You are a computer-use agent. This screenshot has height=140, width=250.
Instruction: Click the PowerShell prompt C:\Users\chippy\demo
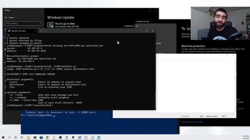coord(36,115)
